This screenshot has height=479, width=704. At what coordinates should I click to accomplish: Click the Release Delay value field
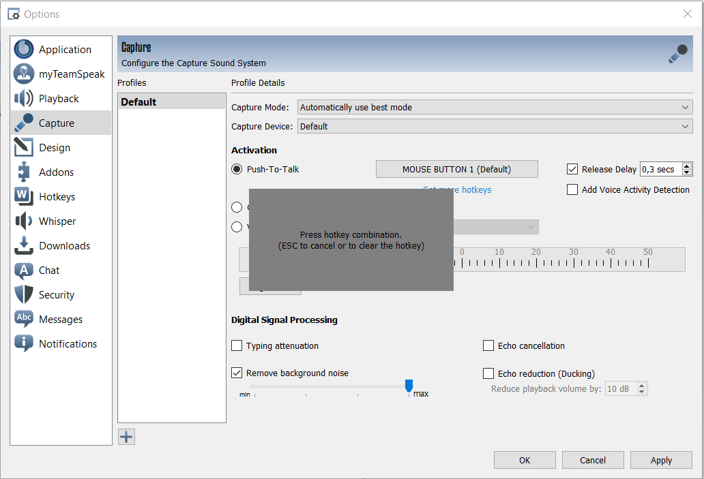[661, 169]
